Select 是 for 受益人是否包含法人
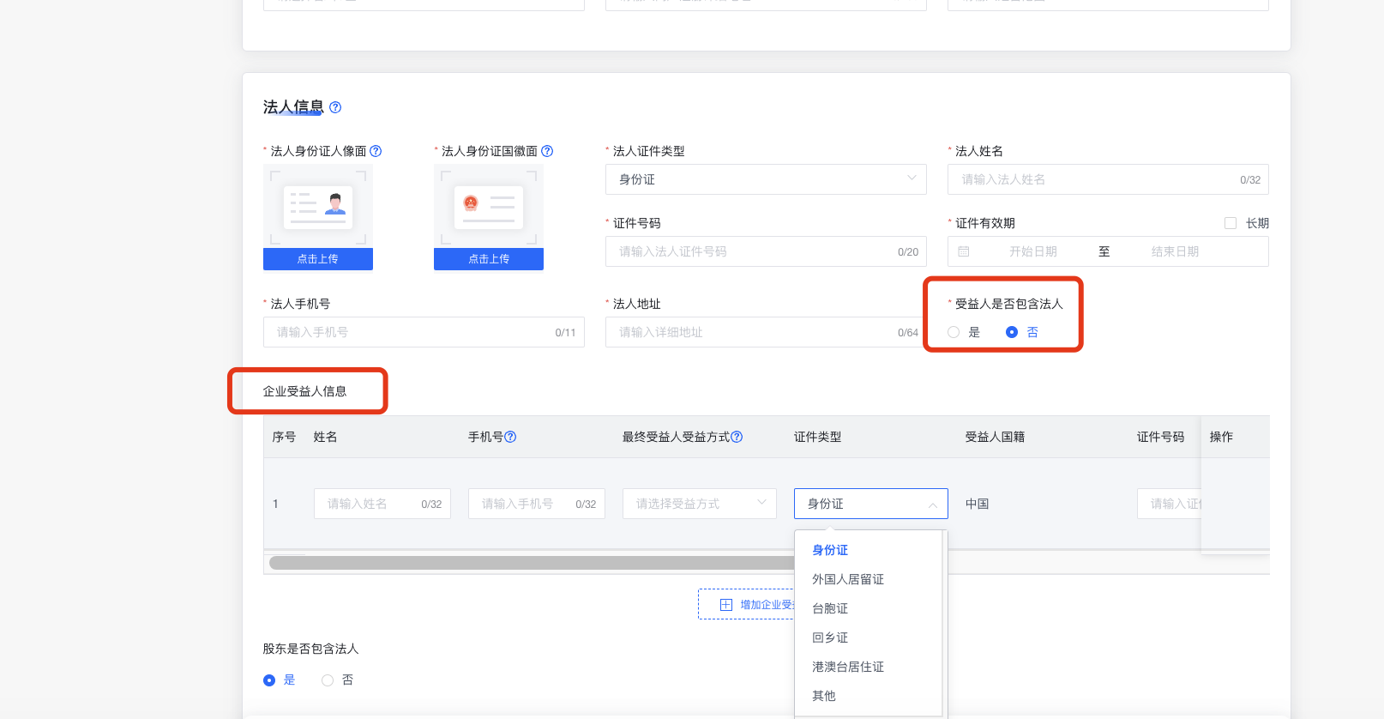 pos(954,332)
